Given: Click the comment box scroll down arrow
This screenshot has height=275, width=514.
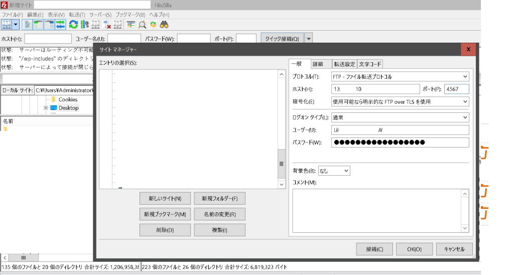Looking at the screenshot, I should click(x=465, y=228).
